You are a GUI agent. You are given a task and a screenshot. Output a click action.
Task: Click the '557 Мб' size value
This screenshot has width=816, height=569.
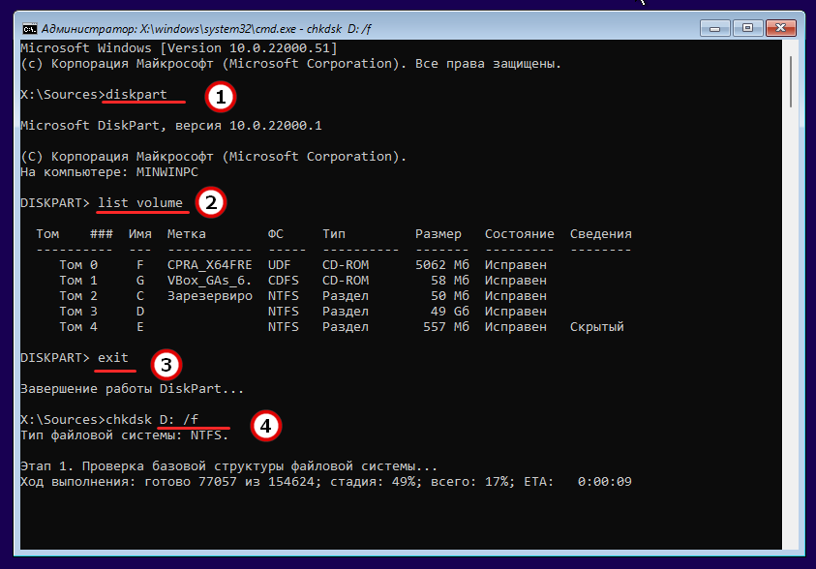(446, 327)
